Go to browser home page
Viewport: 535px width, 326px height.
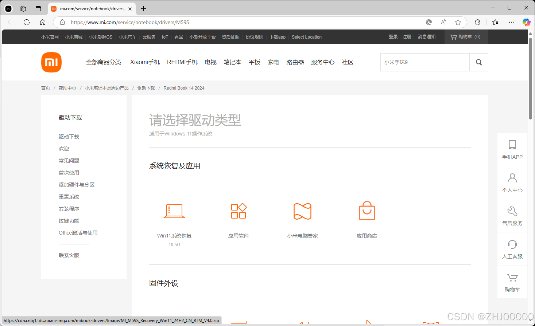43,22
